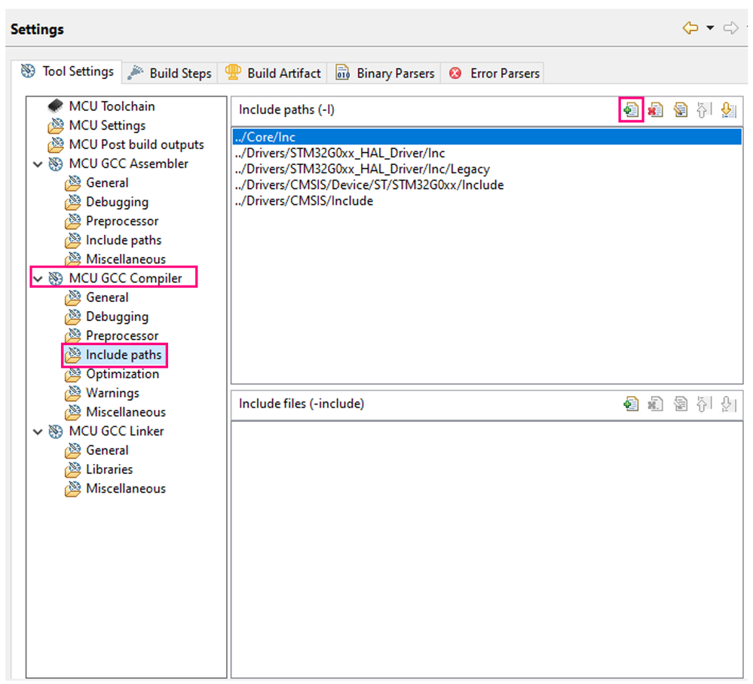The image size is (753, 684).
Task: Open Debugging under MCU GCC Compiler
Action: click(x=106, y=317)
